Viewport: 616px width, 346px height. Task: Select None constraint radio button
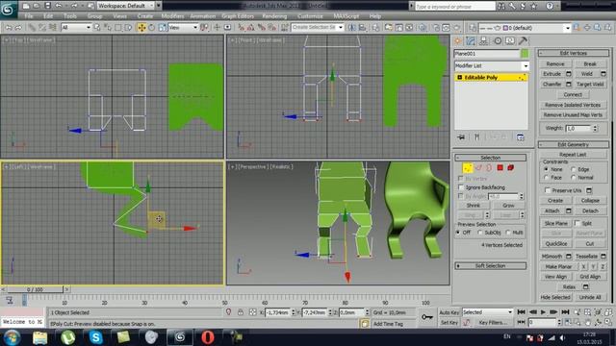point(547,169)
